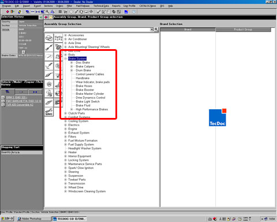Collapse the Brake System tree node
The height and width of the screenshot is (222, 277).
point(66,58)
